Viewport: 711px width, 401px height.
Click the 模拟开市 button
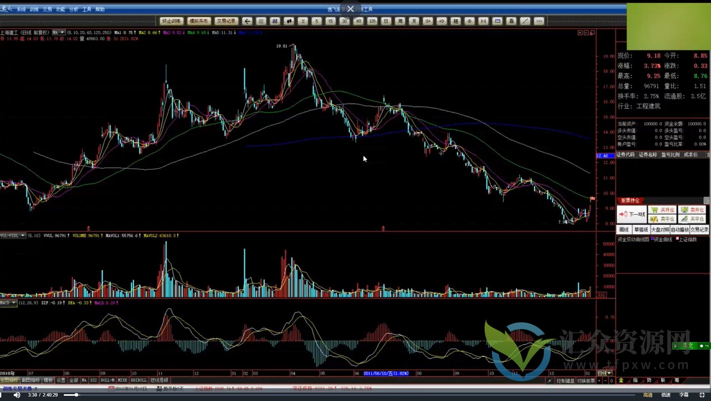click(199, 21)
